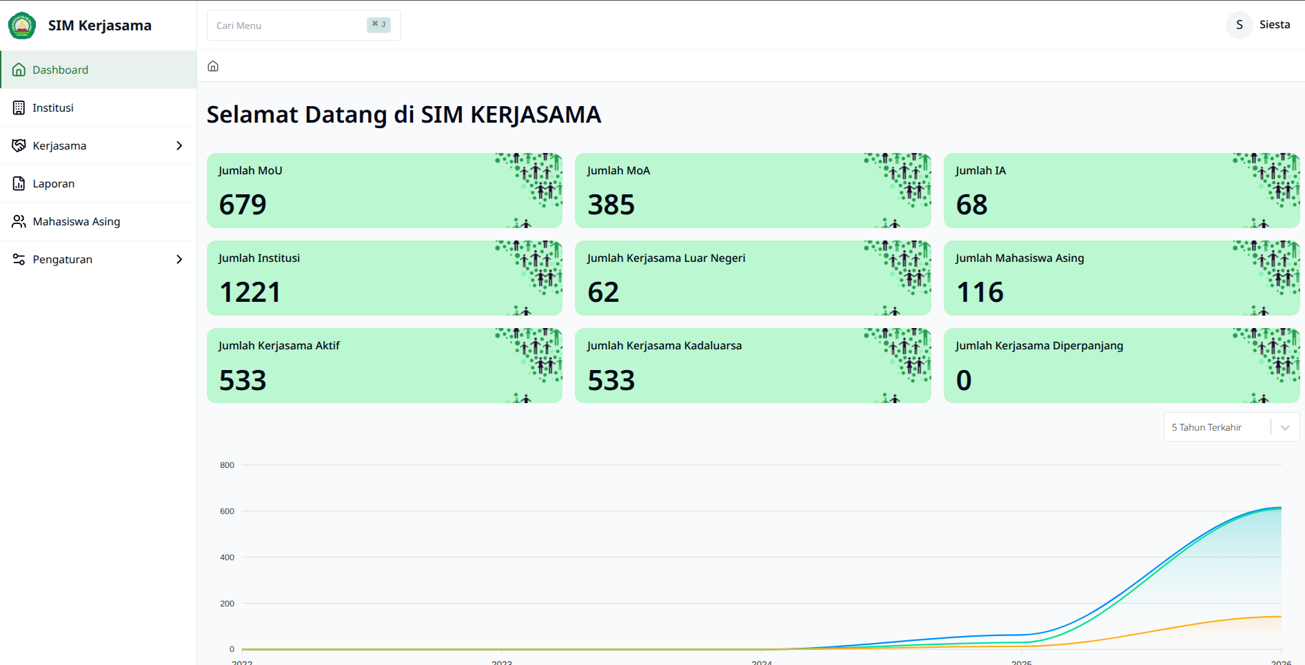Click the Pengaturan settings sliders icon
This screenshot has height=665, width=1305.
19,259
